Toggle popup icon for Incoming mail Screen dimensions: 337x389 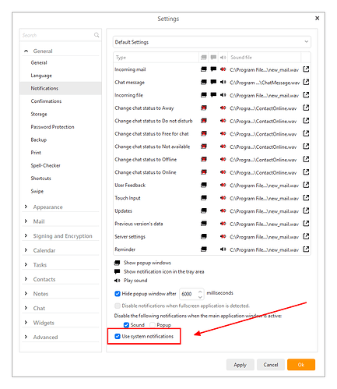204,69
